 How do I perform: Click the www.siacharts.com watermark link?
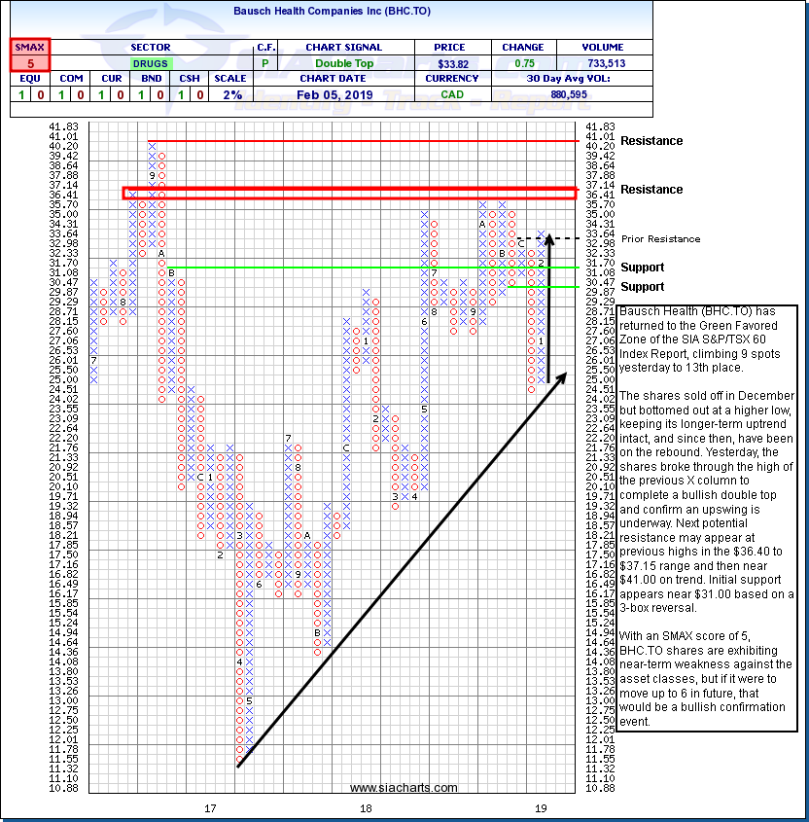coord(404,788)
